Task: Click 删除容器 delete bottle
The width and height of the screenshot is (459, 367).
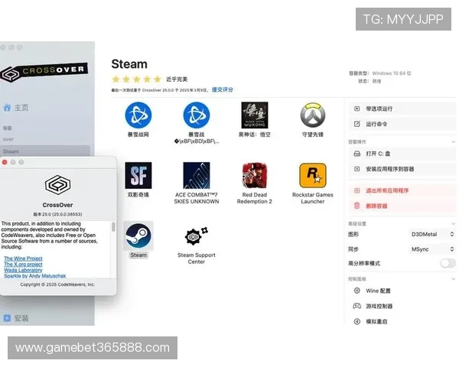Action: (x=402, y=206)
